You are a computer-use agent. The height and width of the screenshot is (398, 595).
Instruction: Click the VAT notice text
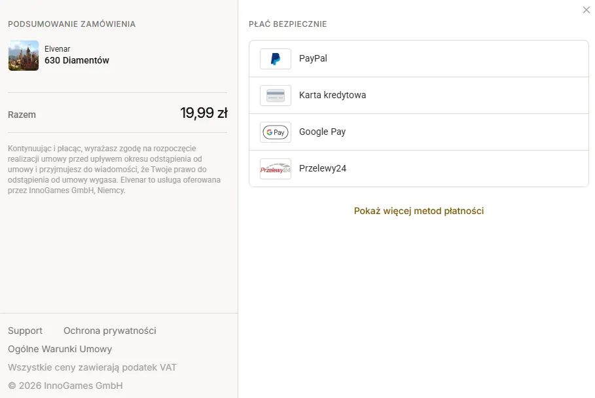pos(92,367)
